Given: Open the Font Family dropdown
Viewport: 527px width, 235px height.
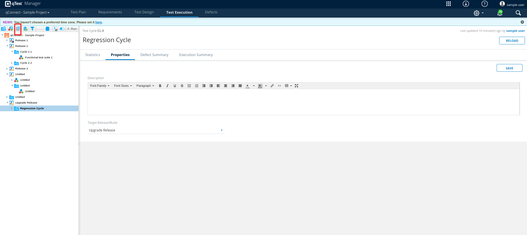Looking at the screenshot, I should pos(99,86).
